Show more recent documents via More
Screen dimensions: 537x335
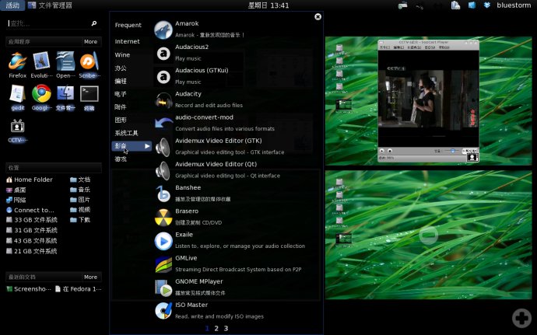coord(90,277)
